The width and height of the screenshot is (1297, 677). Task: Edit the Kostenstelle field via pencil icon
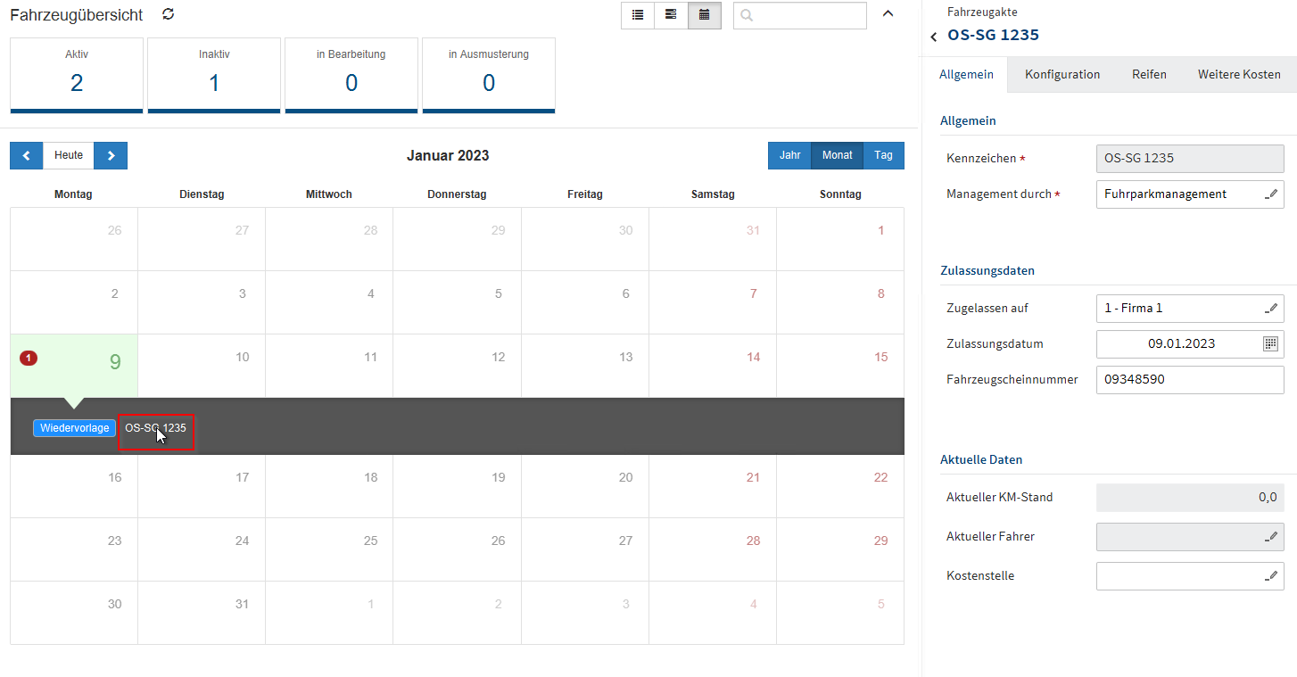(x=1271, y=576)
